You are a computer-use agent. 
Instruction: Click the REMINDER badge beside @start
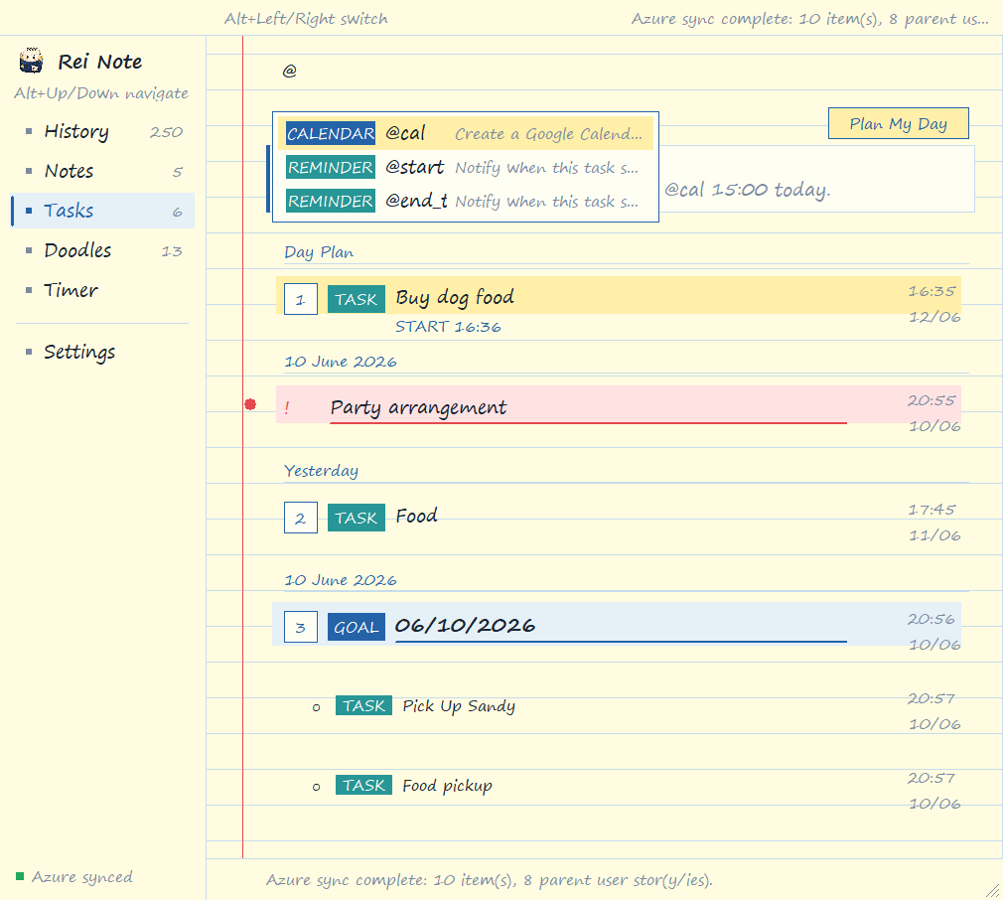coord(330,167)
